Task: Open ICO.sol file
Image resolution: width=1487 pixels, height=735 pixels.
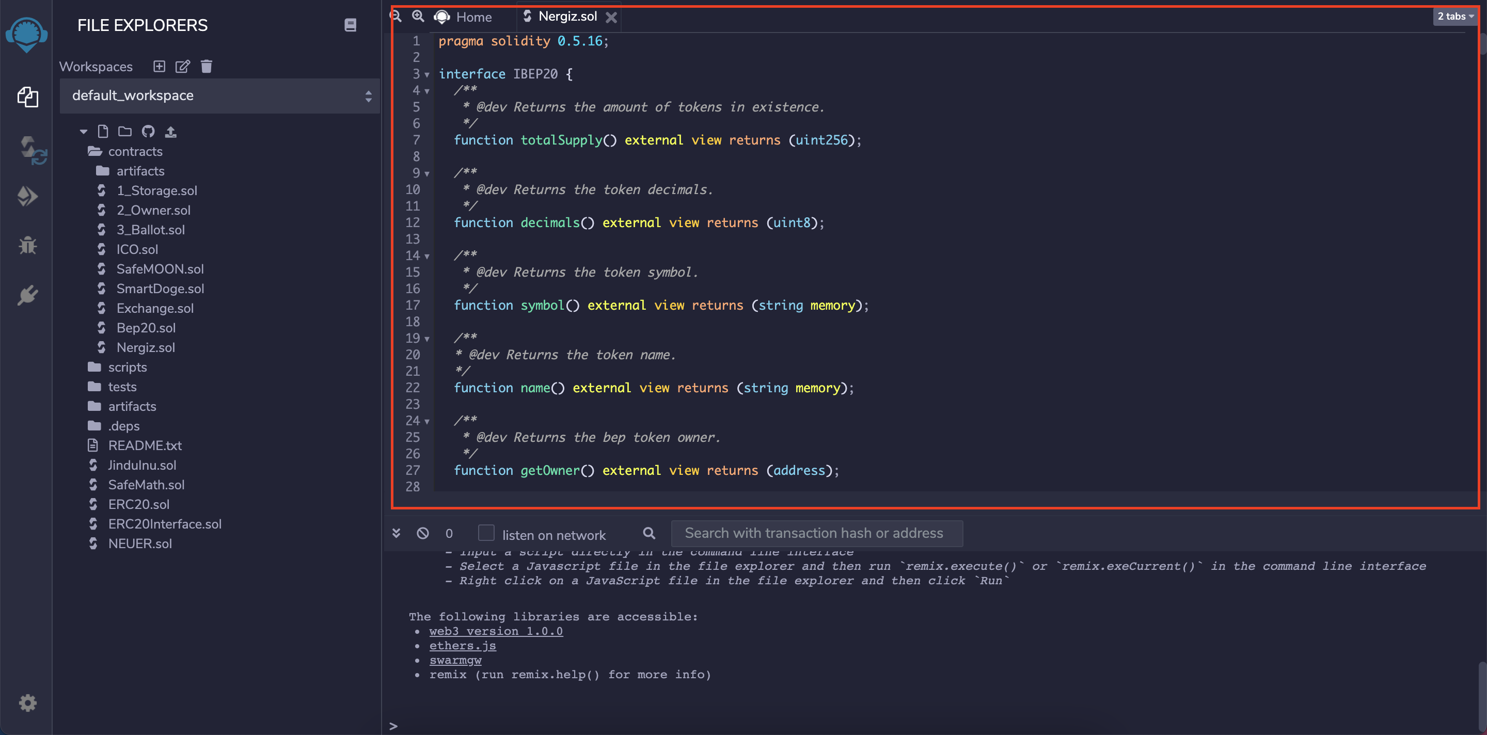Action: [x=128, y=249]
